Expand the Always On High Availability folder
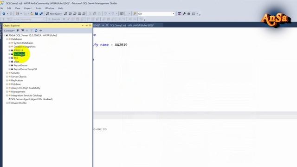297x167 pixels. point(7,88)
